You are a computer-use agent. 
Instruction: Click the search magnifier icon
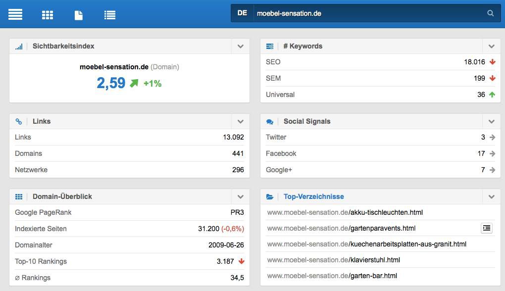pos(490,13)
